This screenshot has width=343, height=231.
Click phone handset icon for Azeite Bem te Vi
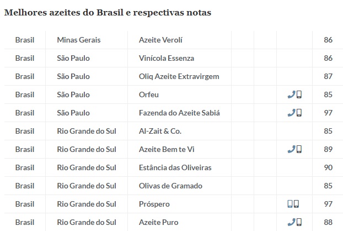[x=291, y=149]
